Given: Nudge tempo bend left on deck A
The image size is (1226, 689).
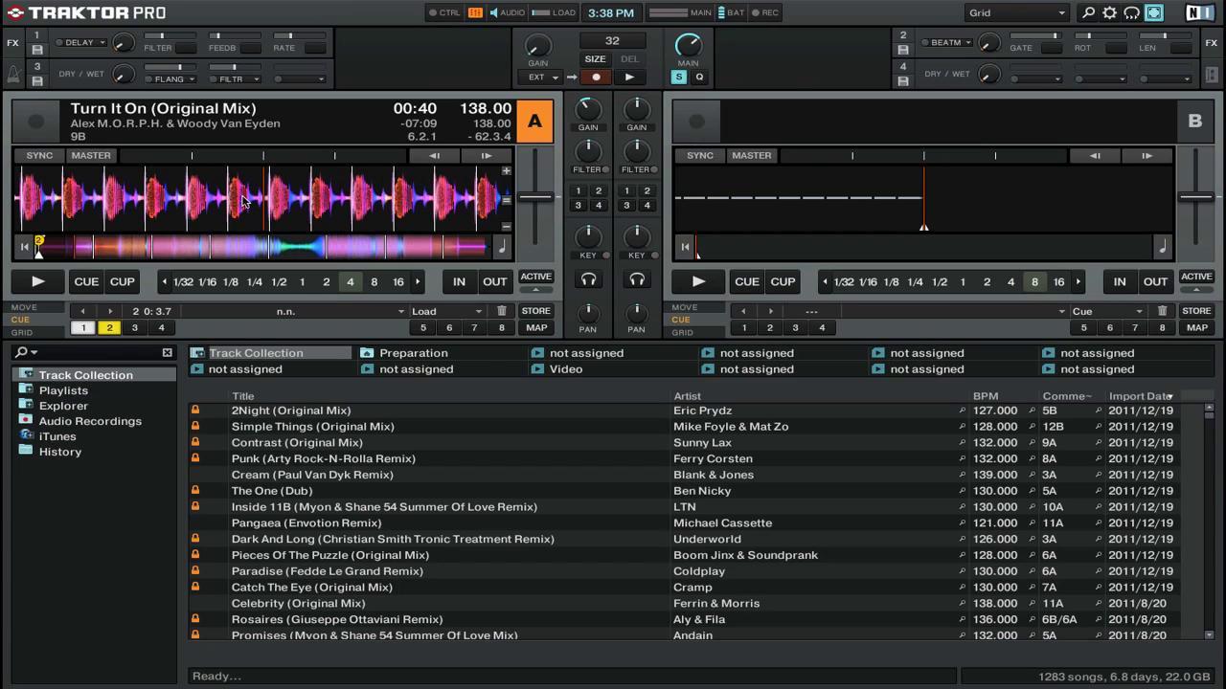Looking at the screenshot, I should point(434,155).
